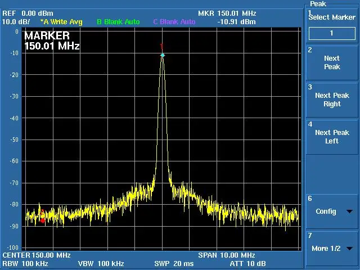Click the VBW 100 kHz readout
This screenshot has width=360, height=270.
(x=101, y=264)
